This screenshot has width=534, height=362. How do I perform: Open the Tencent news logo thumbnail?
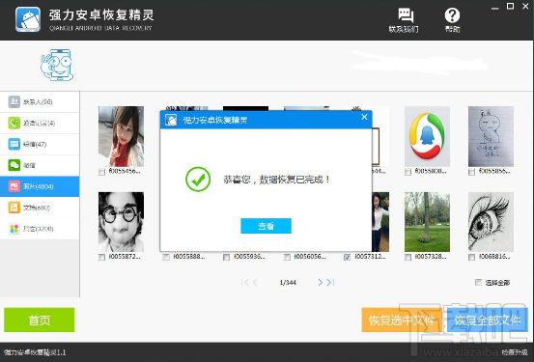[x=427, y=136]
